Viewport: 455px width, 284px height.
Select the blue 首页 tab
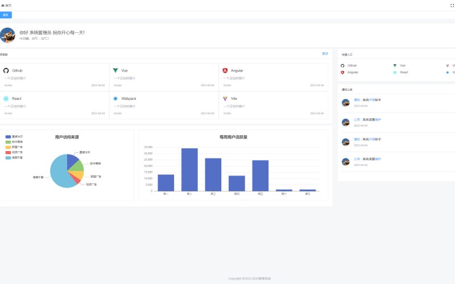coord(6,15)
